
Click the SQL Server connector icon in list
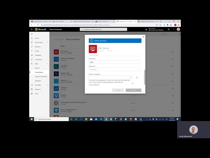[56, 52]
